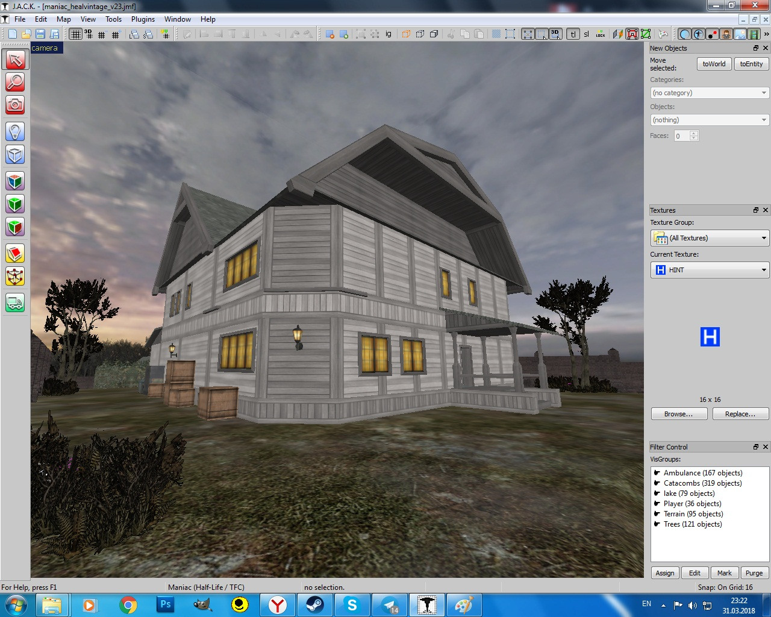The image size is (771, 617).
Task: Open Steam from the taskbar
Action: click(315, 605)
